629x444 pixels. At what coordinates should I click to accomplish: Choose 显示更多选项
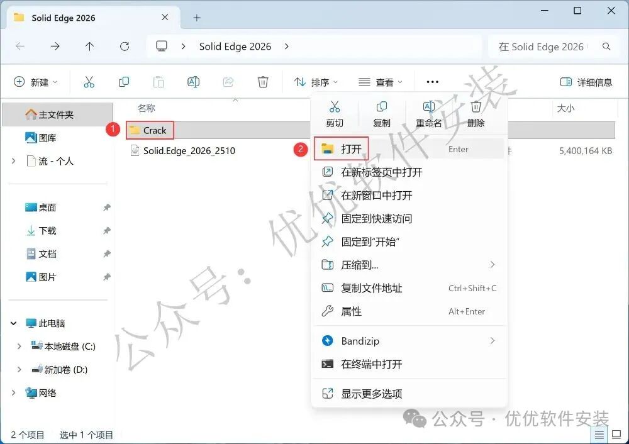409,394
